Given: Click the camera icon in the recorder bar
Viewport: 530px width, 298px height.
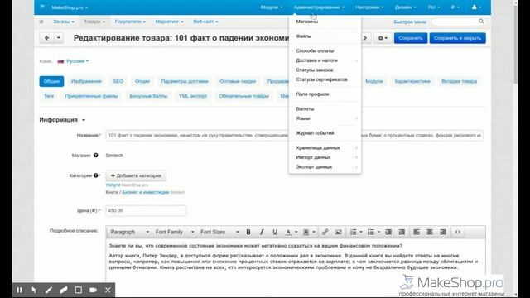Looking at the screenshot, I should [93, 290].
